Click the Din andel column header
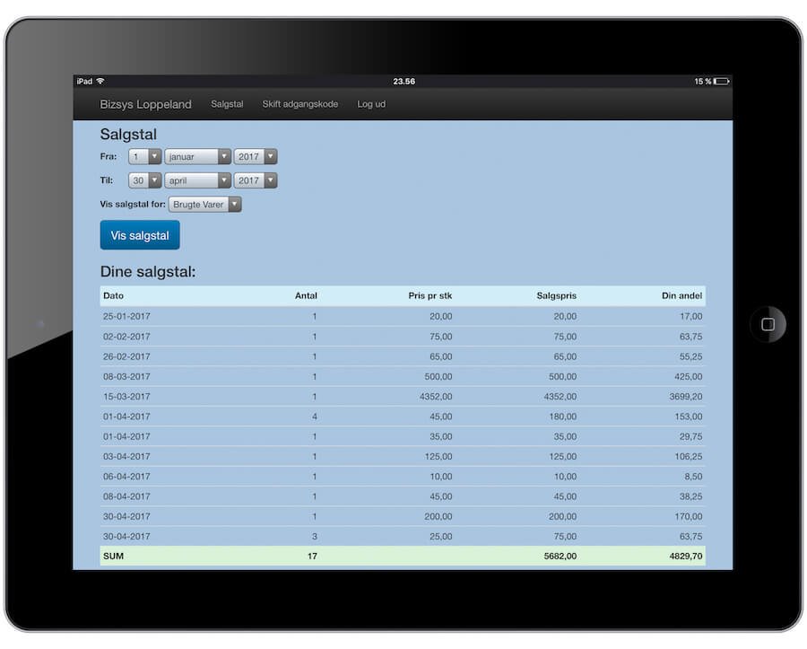 (x=682, y=295)
